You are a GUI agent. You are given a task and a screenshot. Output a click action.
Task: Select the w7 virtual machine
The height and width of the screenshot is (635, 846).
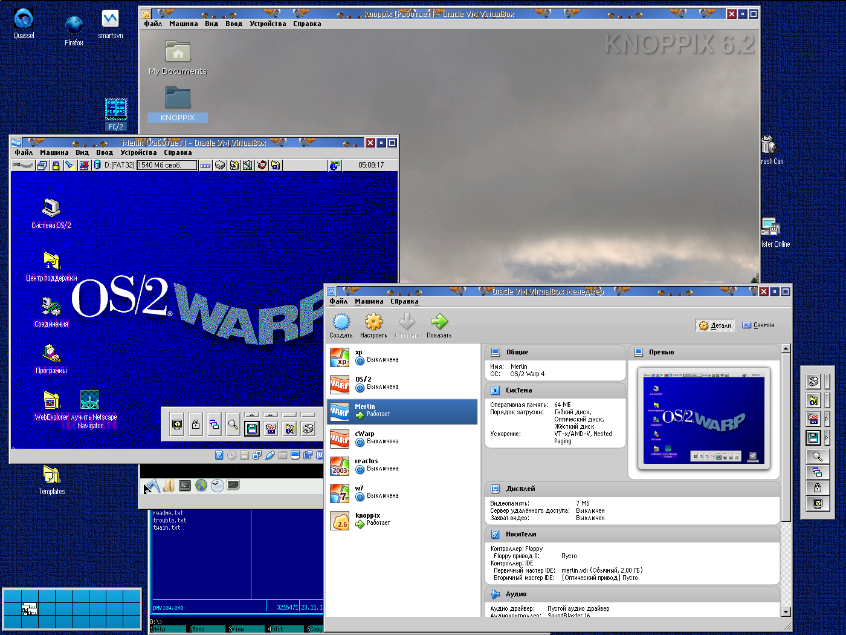402,492
